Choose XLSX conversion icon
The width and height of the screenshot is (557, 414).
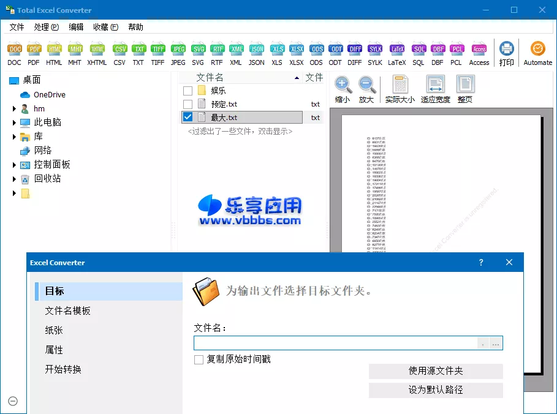coord(297,49)
